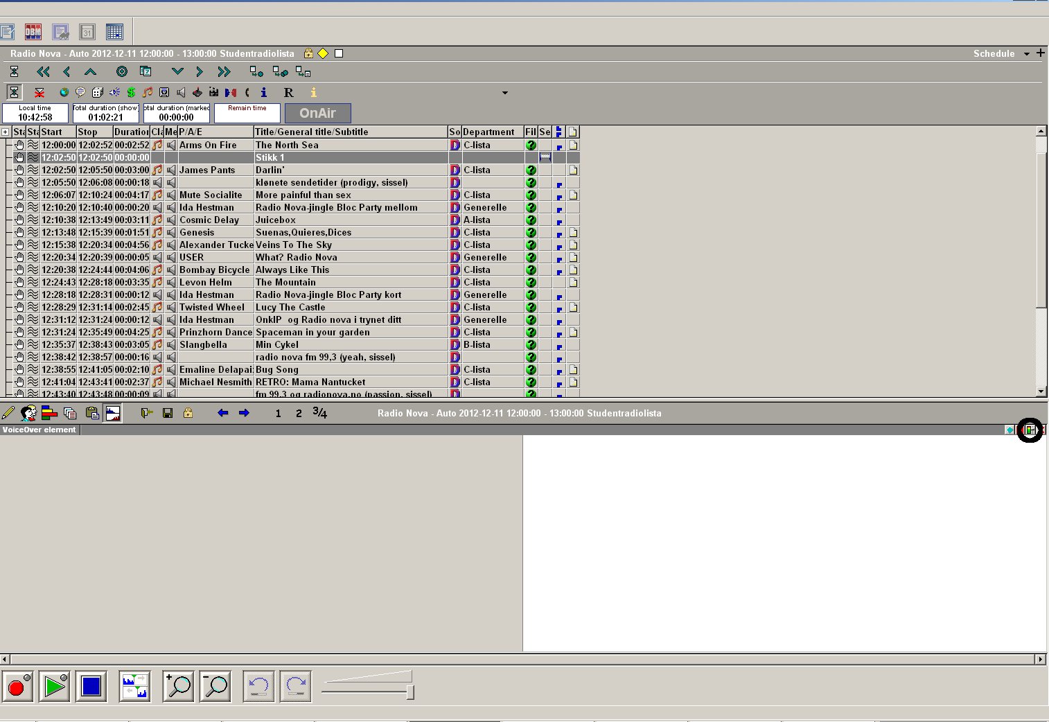Viewport: 1049px width, 722px height.
Task: Jump to first with double-left chevron
Action: (43, 71)
